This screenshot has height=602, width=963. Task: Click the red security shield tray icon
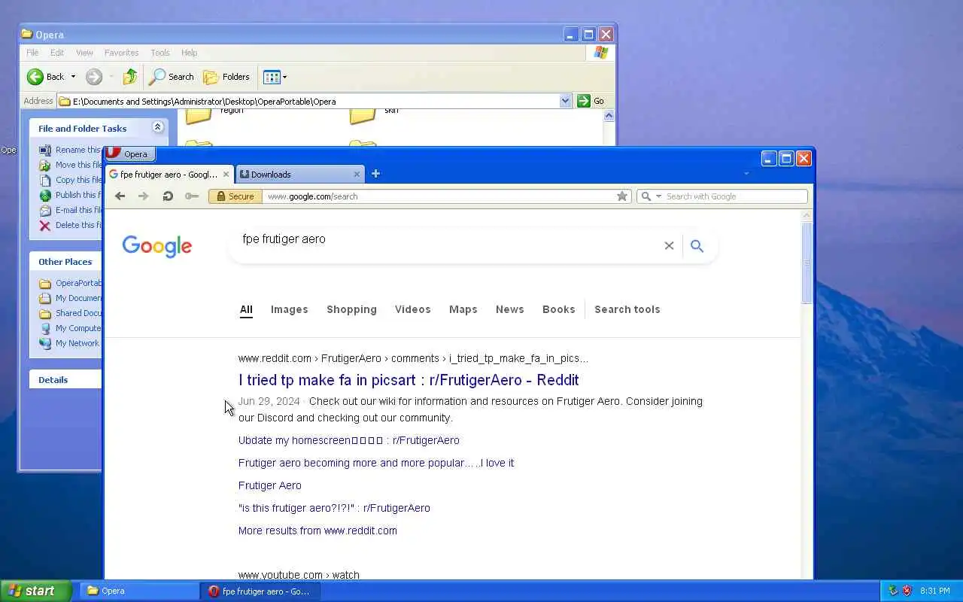point(907,591)
